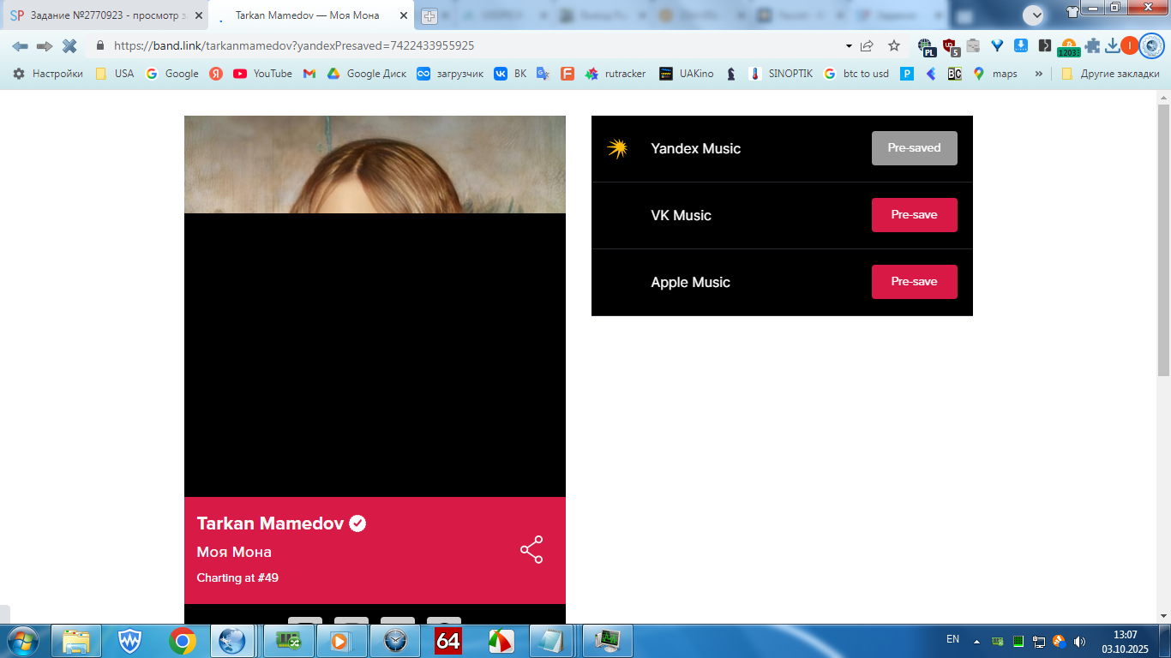The width and height of the screenshot is (1171, 658).
Task: Click the chess knight bookmark icon
Action: [731, 74]
